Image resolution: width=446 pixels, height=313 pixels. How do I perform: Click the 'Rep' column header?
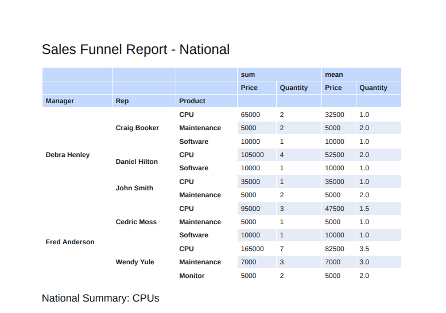pos(144,101)
